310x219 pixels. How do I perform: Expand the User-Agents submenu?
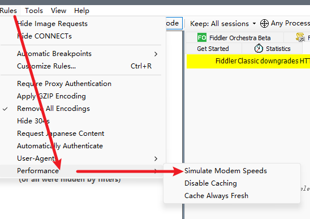coord(83,158)
